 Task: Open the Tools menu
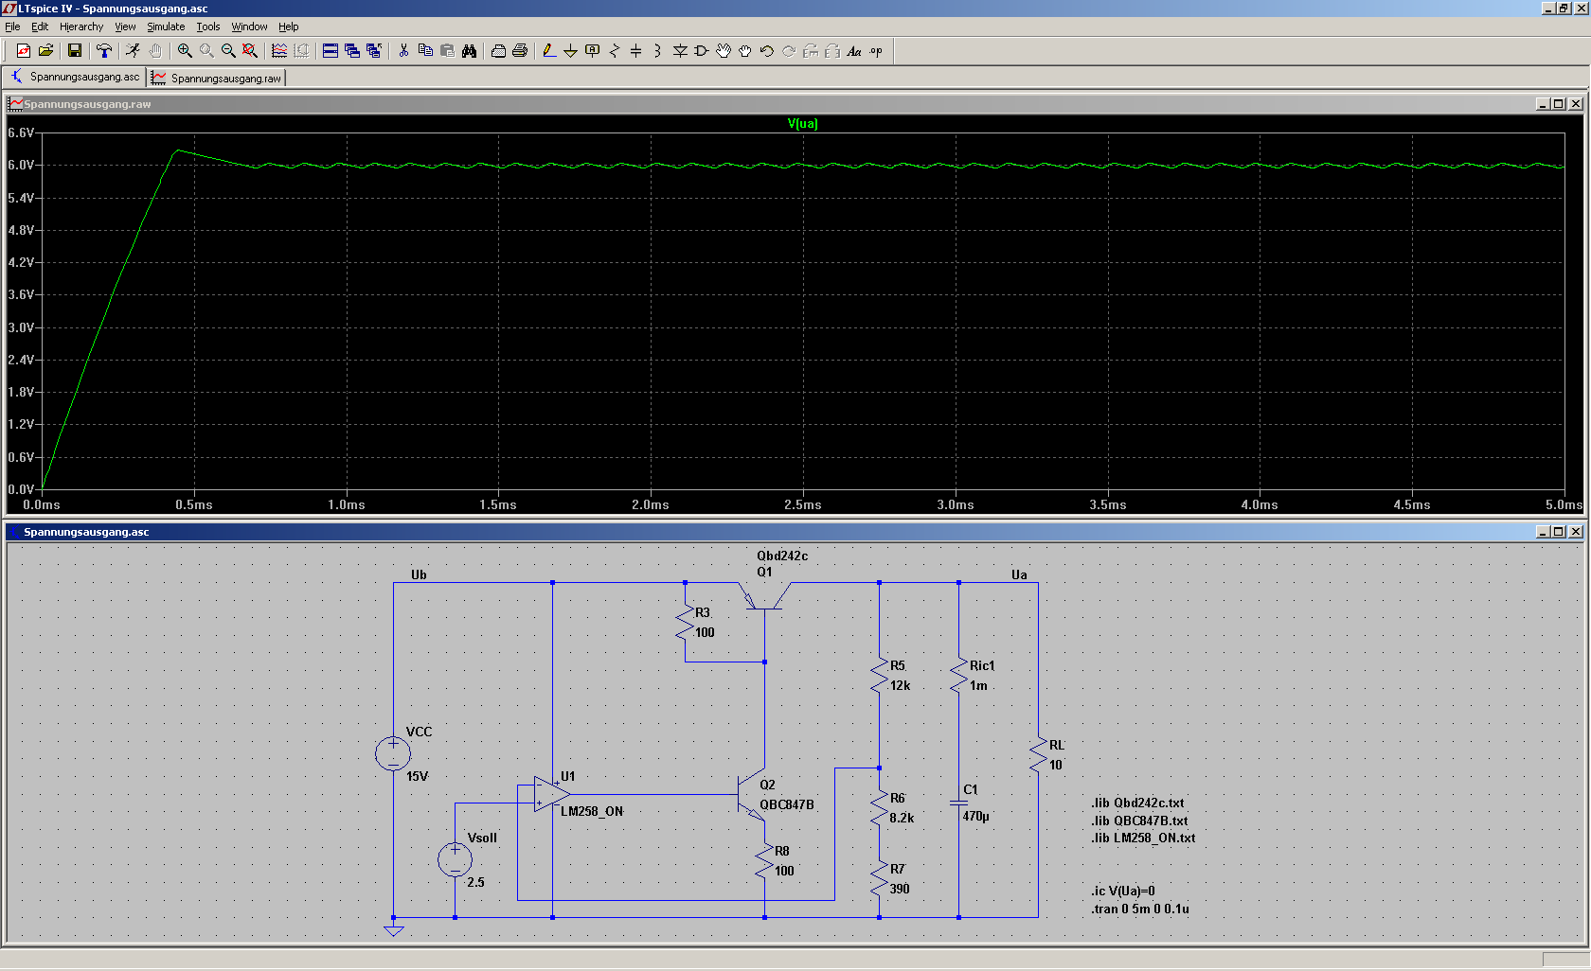point(208,26)
